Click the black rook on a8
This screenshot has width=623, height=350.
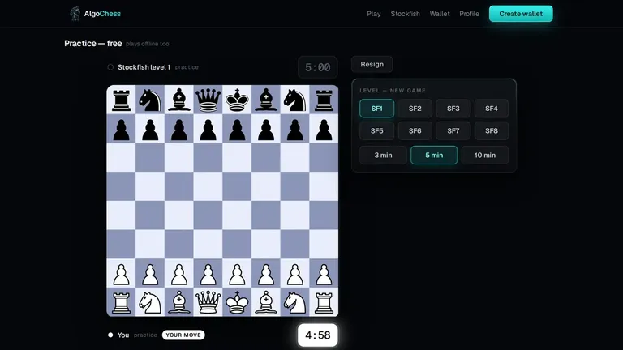tap(121, 100)
